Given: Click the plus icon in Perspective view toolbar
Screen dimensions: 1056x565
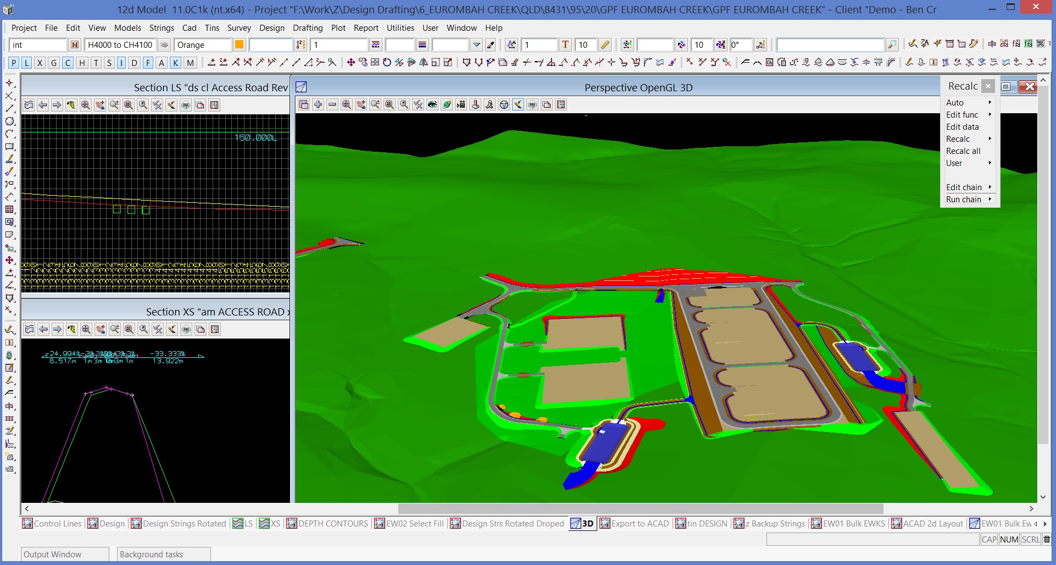Looking at the screenshot, I should click(318, 105).
